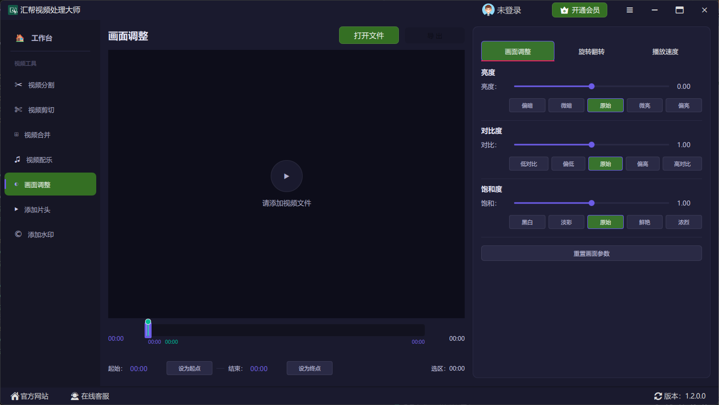This screenshot has height=405, width=719.
Task: Select 浓烈 saturation preset
Action: coord(684,222)
